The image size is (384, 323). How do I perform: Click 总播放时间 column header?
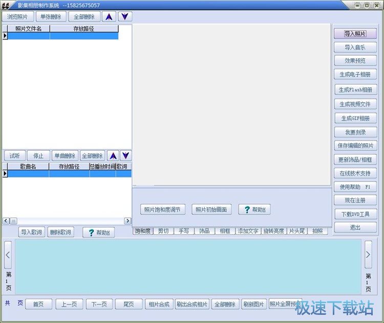102,167
